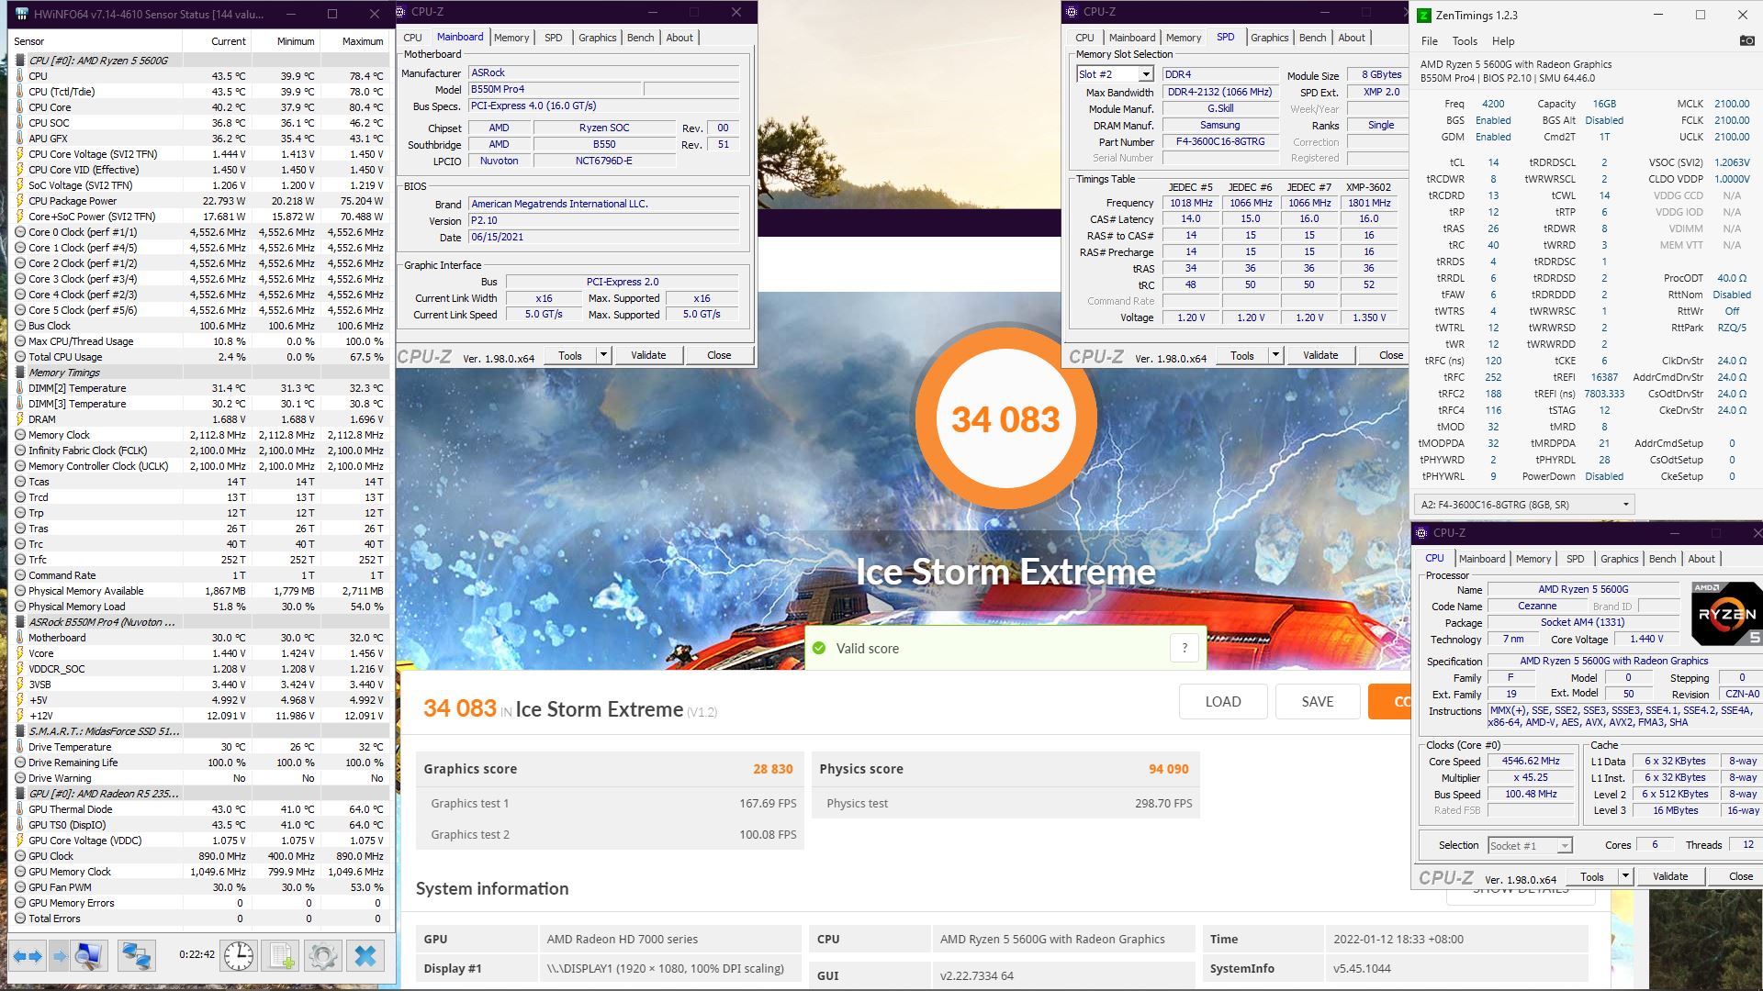Click the Sensor column header in HWiNFO
Viewport: 1763px width, 991px height.
(95, 41)
